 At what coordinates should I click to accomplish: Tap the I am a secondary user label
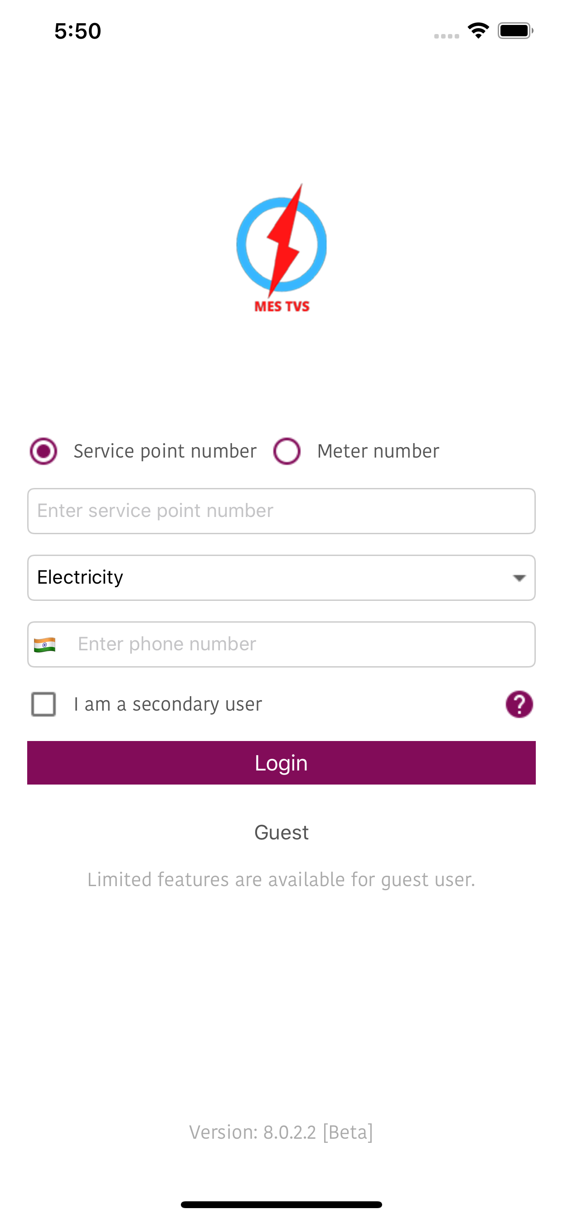point(168,705)
